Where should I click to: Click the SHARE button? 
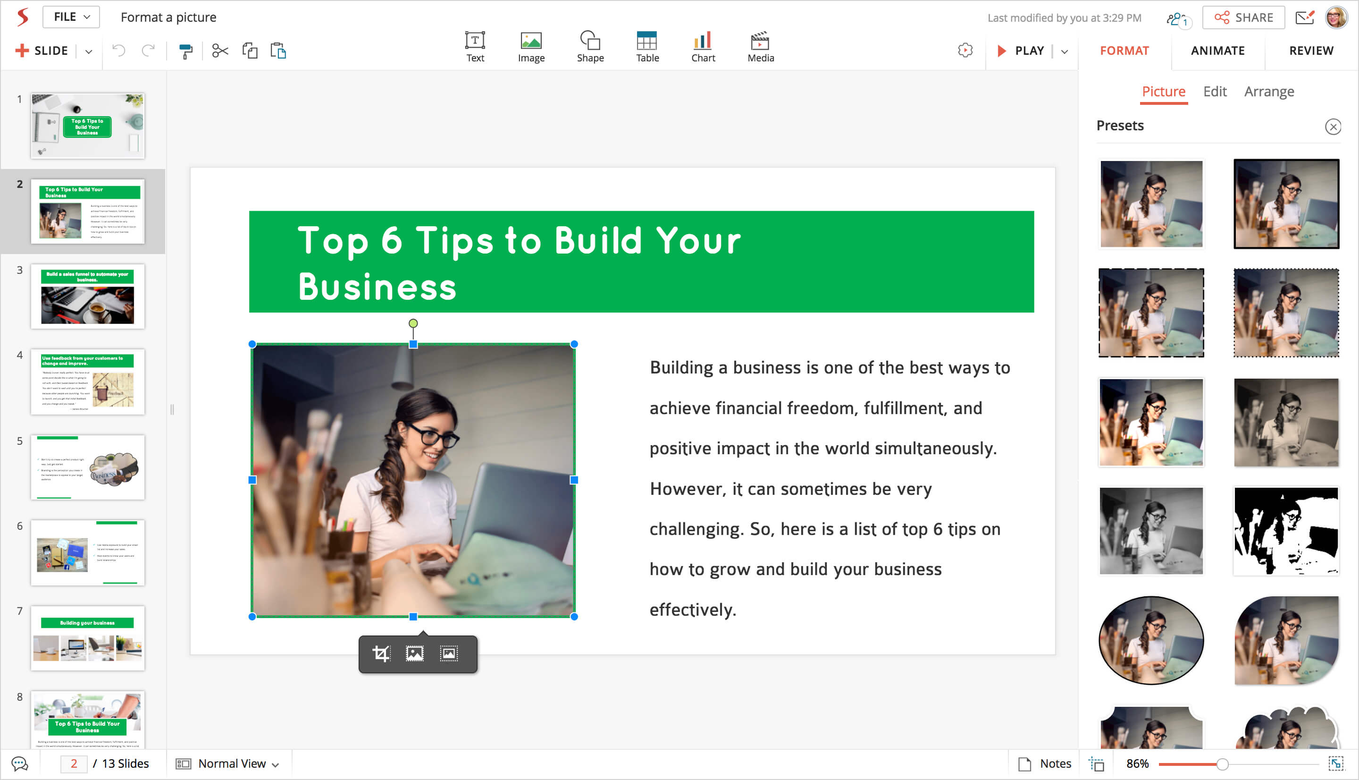point(1243,17)
